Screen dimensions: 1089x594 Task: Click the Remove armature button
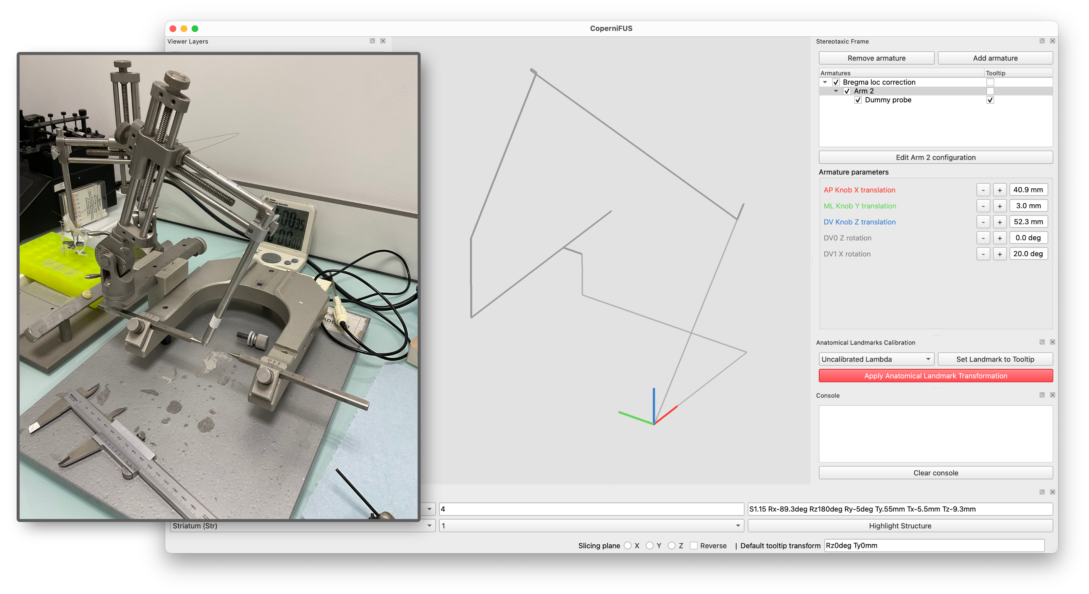click(876, 58)
